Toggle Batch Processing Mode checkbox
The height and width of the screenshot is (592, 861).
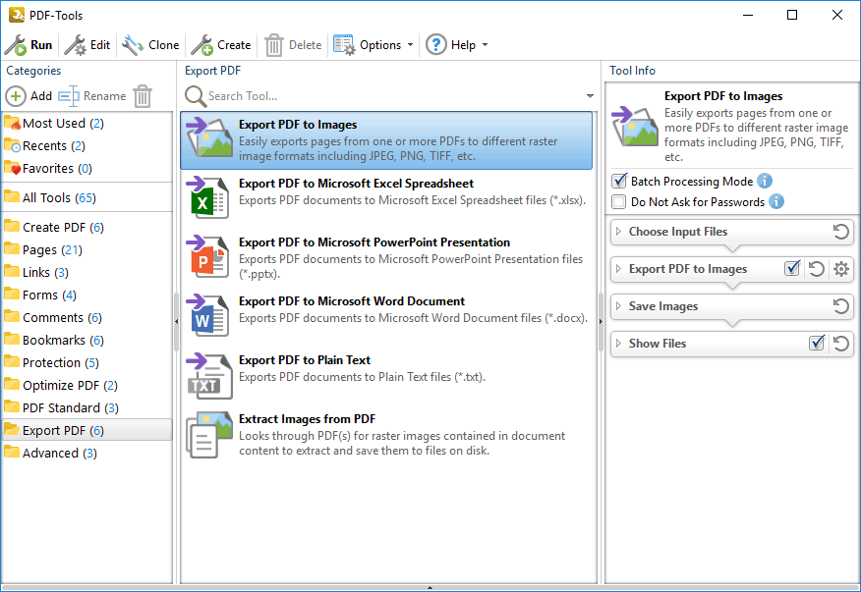tap(619, 181)
